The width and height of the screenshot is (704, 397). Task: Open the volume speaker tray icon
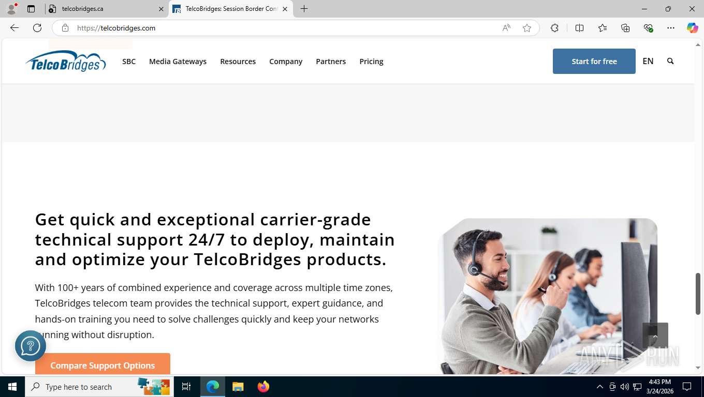[x=625, y=387]
